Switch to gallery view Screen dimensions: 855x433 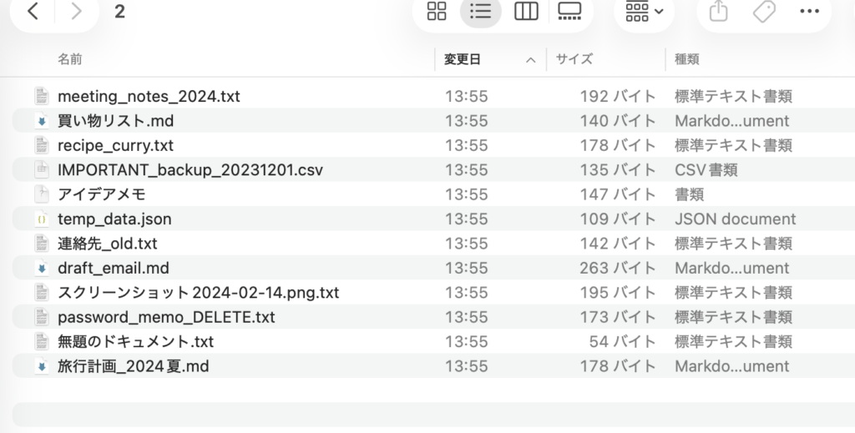click(569, 12)
